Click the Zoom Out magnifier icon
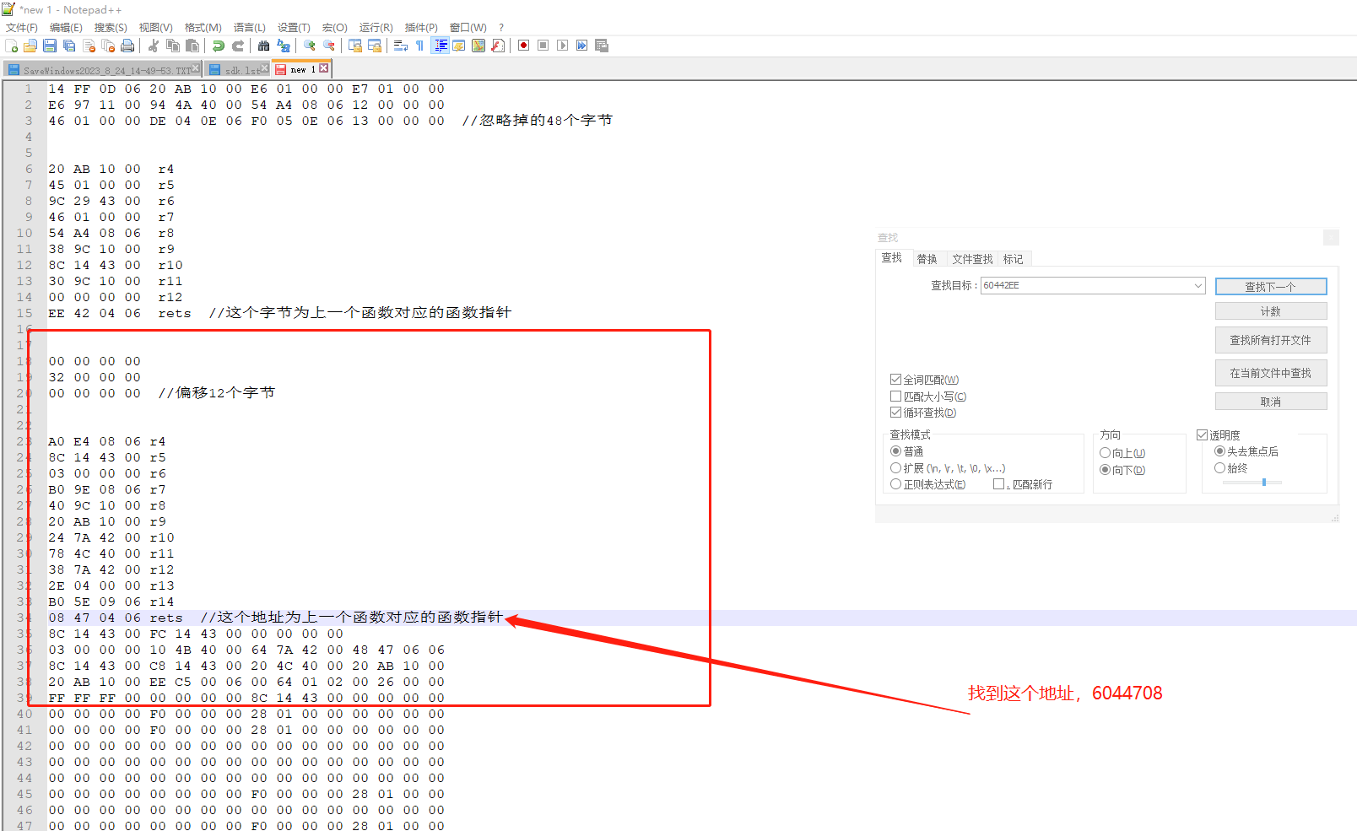Viewport: 1357px width, 831px height. point(329,46)
